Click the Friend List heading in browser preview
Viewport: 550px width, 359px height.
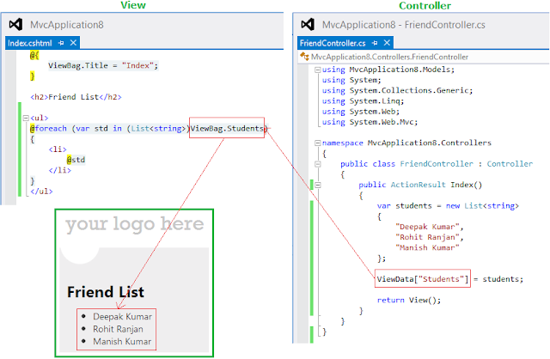click(x=106, y=292)
